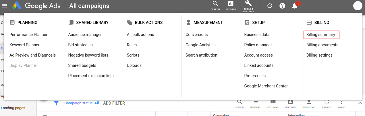The image size is (365, 116).
Task: Open Audience manager
Action: pyautogui.click(x=85, y=35)
